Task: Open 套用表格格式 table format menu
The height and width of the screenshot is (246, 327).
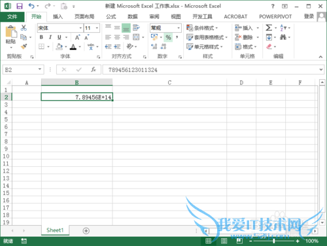Action: (x=207, y=37)
